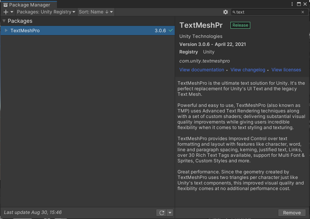310x219 pixels.
Task: Select the Package Manager tab
Action: coord(29,5)
